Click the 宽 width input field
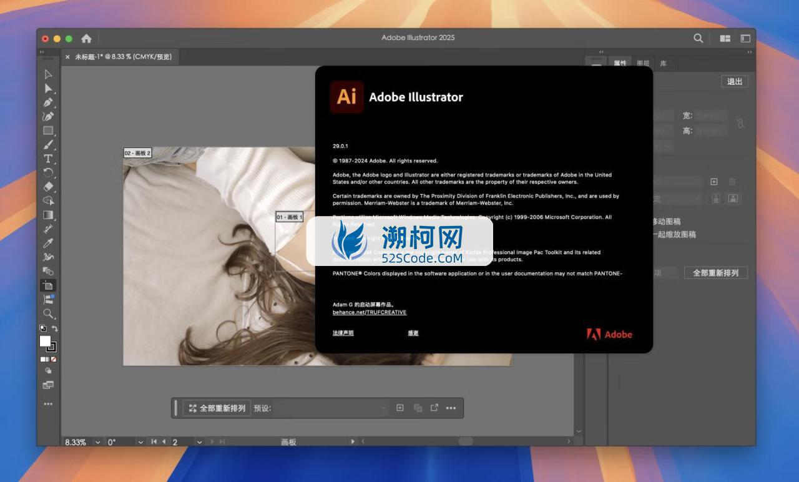 (711, 116)
